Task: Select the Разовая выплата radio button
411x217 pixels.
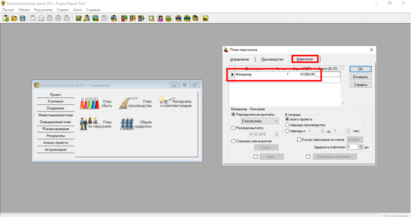Action: coord(233,128)
